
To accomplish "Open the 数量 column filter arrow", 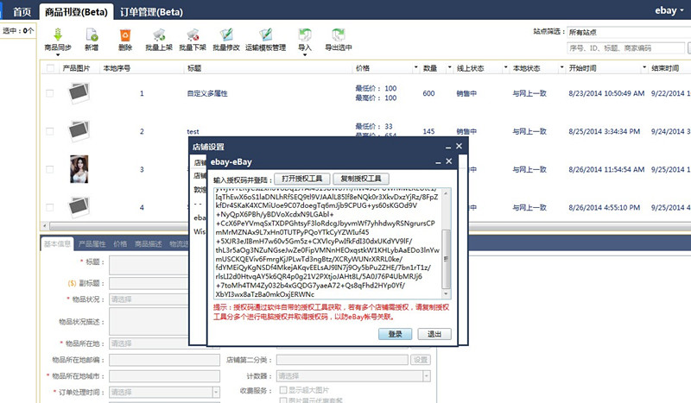I will [x=449, y=68].
